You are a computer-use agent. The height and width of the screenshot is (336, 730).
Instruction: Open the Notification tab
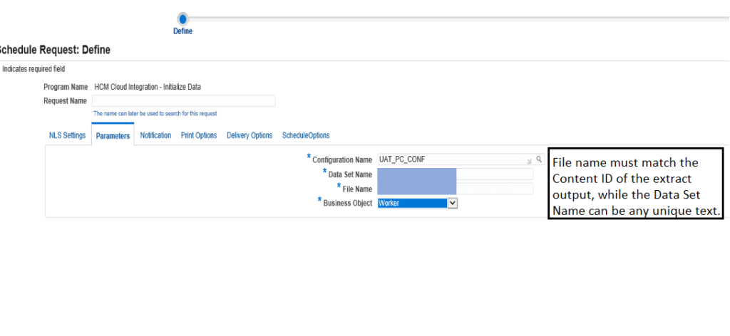tap(155, 135)
